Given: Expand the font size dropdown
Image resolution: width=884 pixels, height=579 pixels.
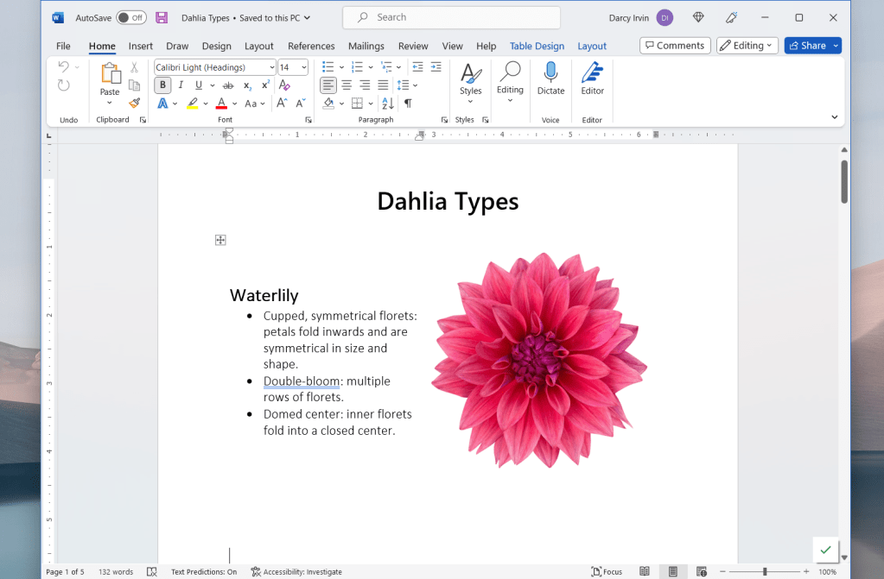Looking at the screenshot, I should coord(304,67).
